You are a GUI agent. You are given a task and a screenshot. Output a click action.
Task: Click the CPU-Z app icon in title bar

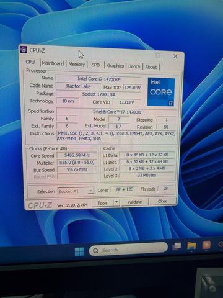click(24, 50)
